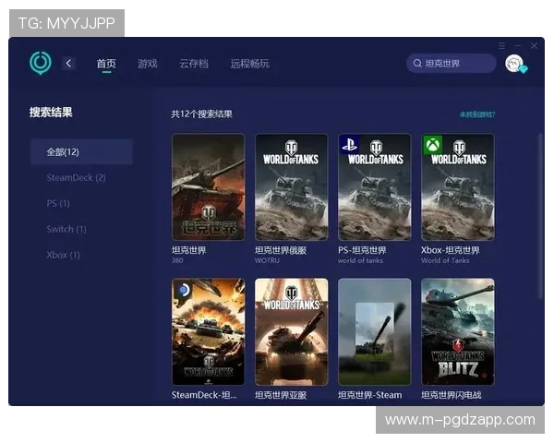Open the Xbox-坦克世界 game cover
Image resolution: width=554 pixels, height=443 pixels.
tap(458, 186)
